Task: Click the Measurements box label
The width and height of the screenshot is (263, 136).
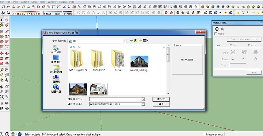Action: [214, 134]
